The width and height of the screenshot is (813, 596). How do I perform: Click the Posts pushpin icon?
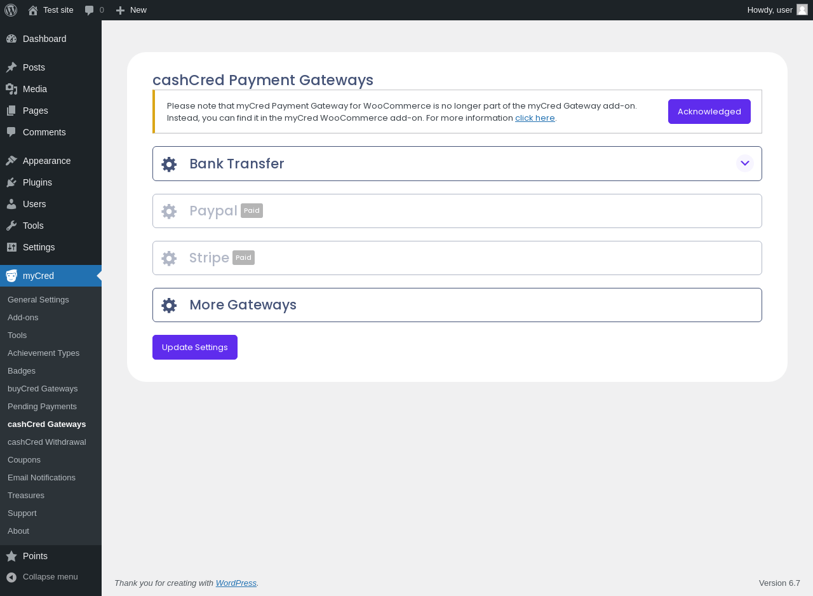point(11,67)
